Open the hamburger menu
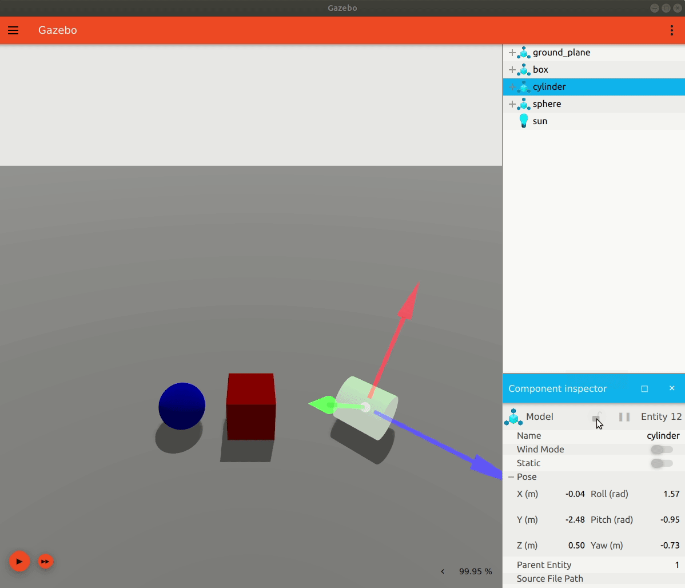Screen dimensions: 685x588 13,30
